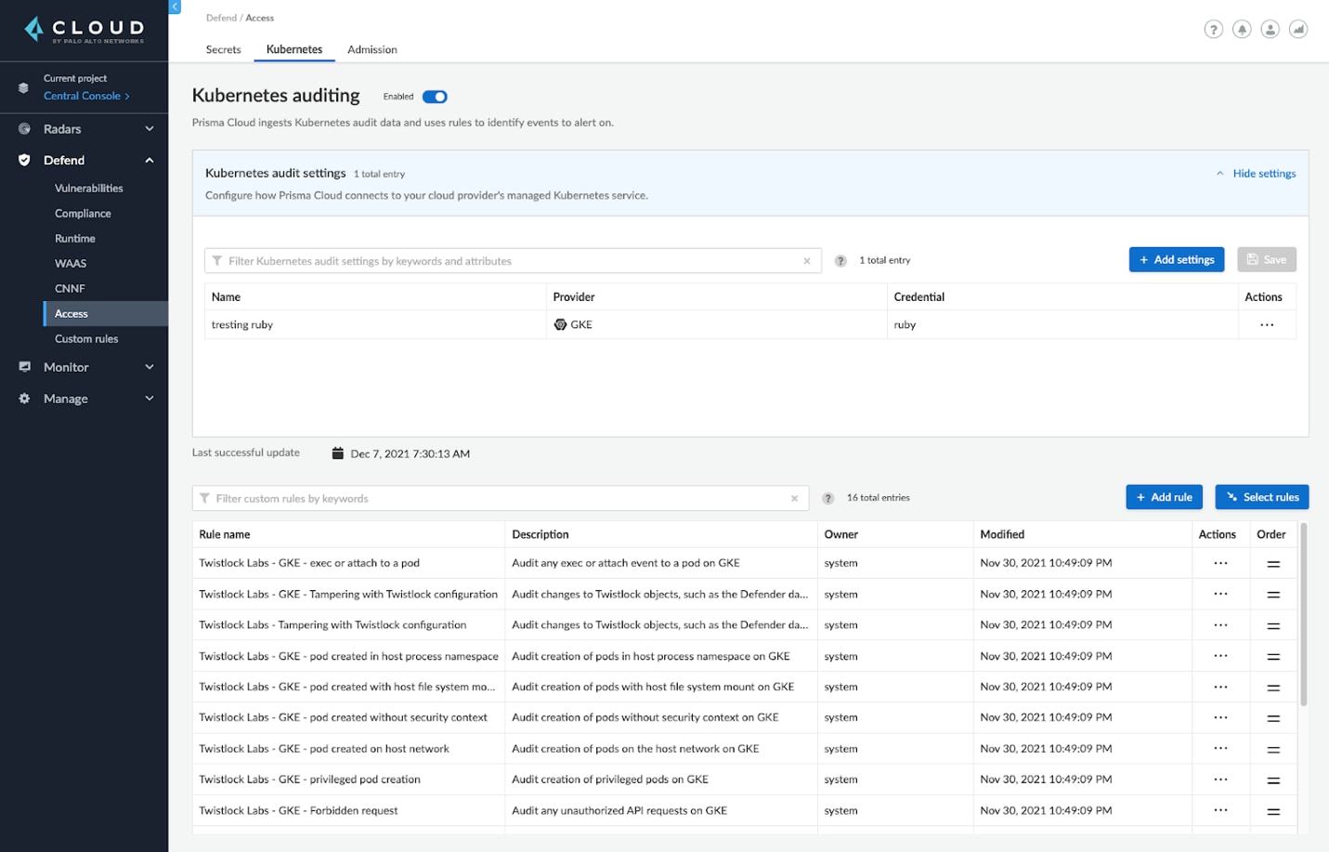This screenshot has height=852, width=1329.
Task: Click the Select rules button
Action: pyautogui.click(x=1262, y=497)
